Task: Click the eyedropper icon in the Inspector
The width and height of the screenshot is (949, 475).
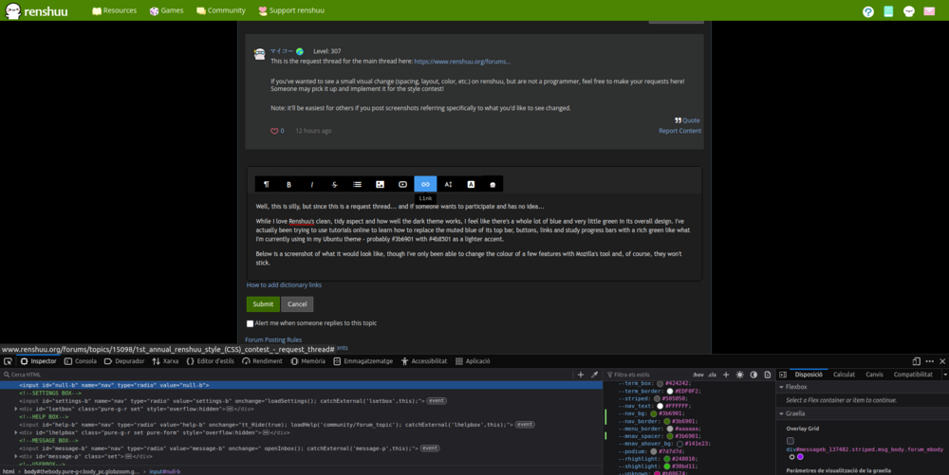Action: pyautogui.click(x=595, y=375)
